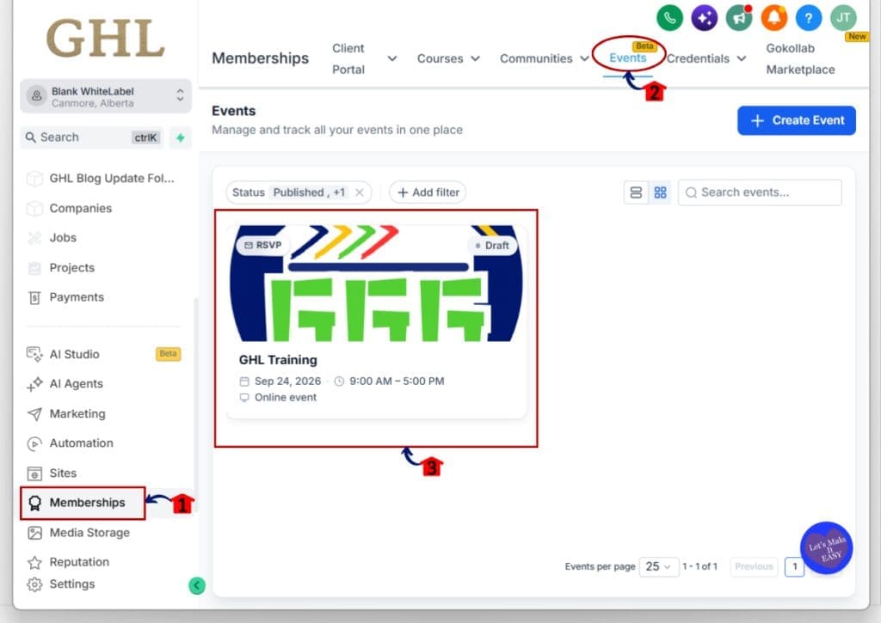Go to Memberships in the sidebar

pos(83,503)
